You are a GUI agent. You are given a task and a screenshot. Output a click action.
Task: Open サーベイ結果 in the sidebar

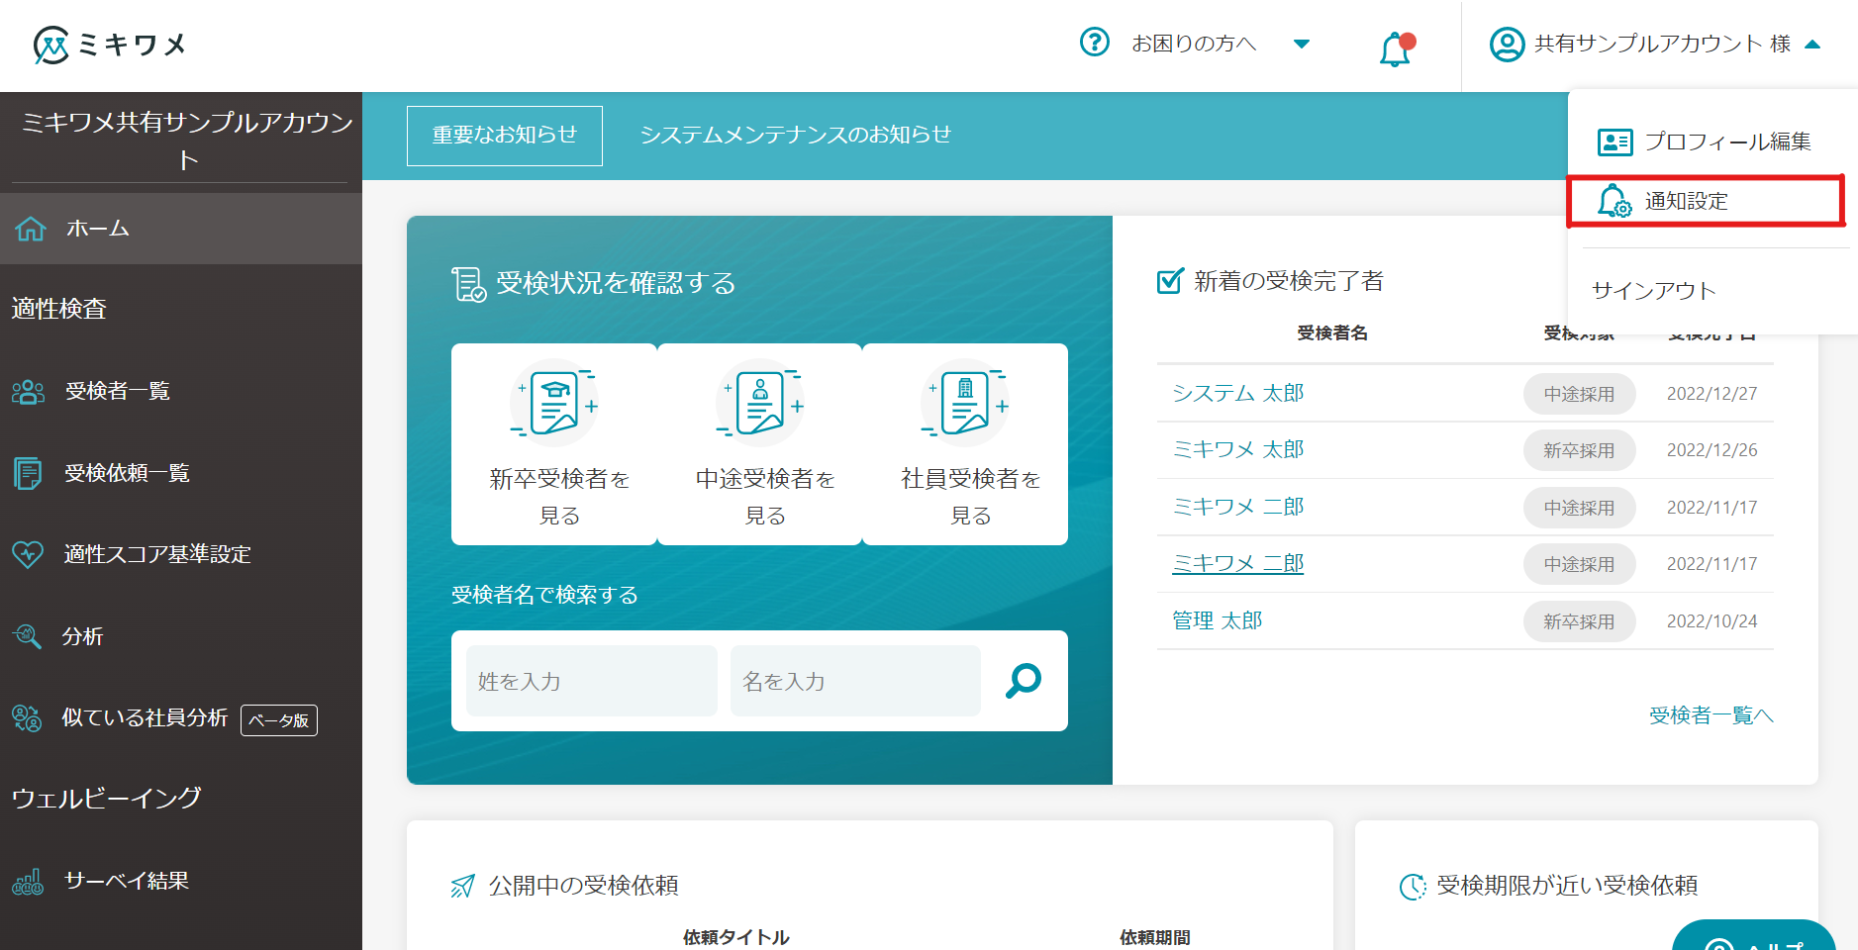[126, 881]
